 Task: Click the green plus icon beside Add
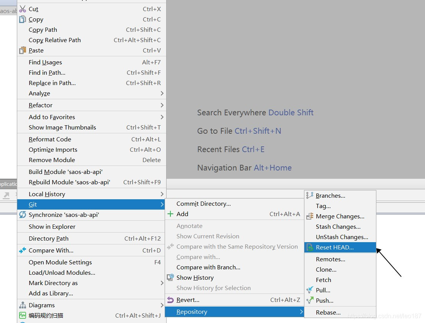(170, 214)
